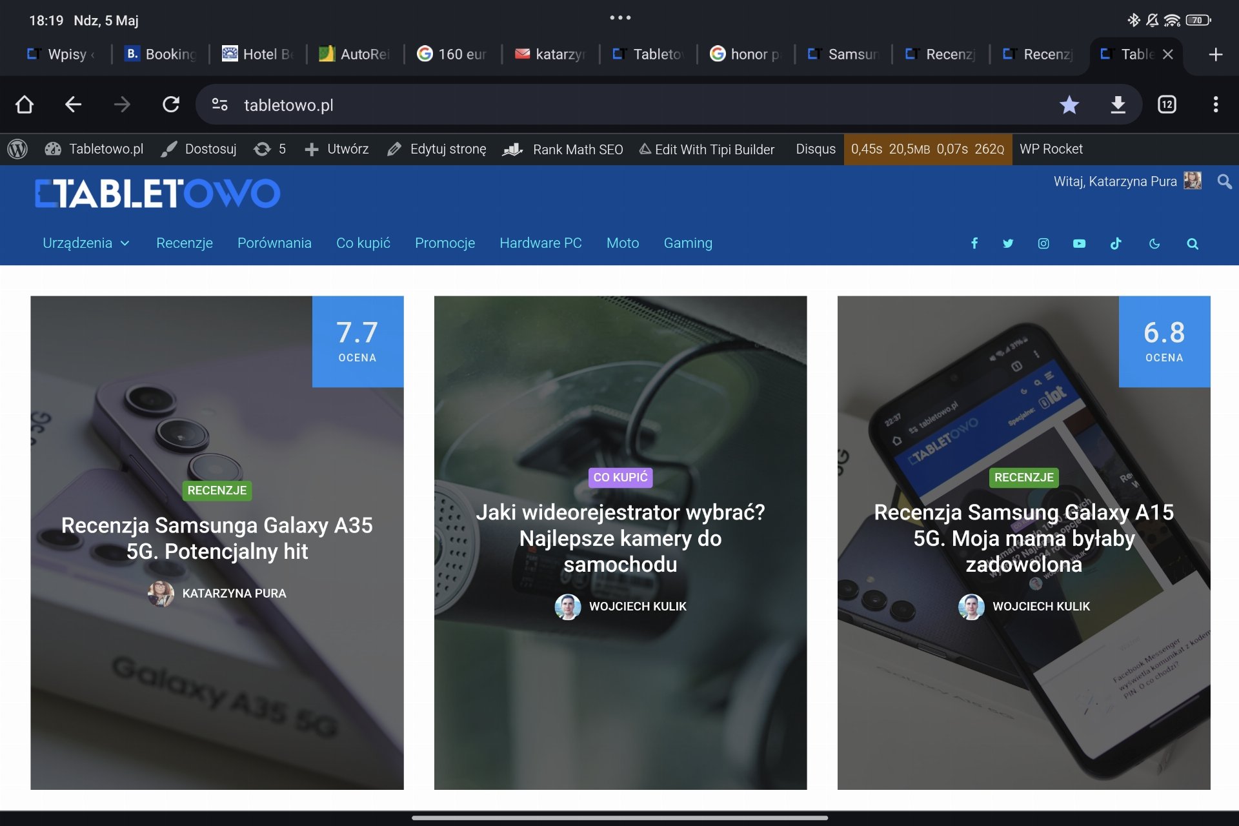Toggle dark mode with moon icon
This screenshot has width=1239, height=826.
pos(1154,243)
